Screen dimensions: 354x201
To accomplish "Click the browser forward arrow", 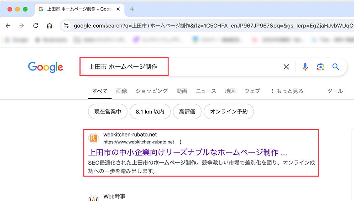I will coord(22,26).
